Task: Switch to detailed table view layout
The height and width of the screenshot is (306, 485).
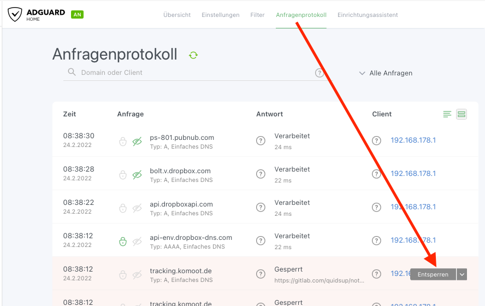Action: (x=462, y=114)
